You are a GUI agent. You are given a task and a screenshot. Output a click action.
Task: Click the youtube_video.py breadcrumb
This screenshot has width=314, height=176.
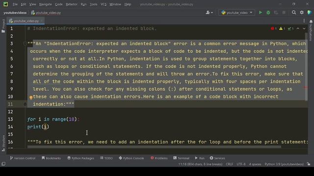coord(46,13)
